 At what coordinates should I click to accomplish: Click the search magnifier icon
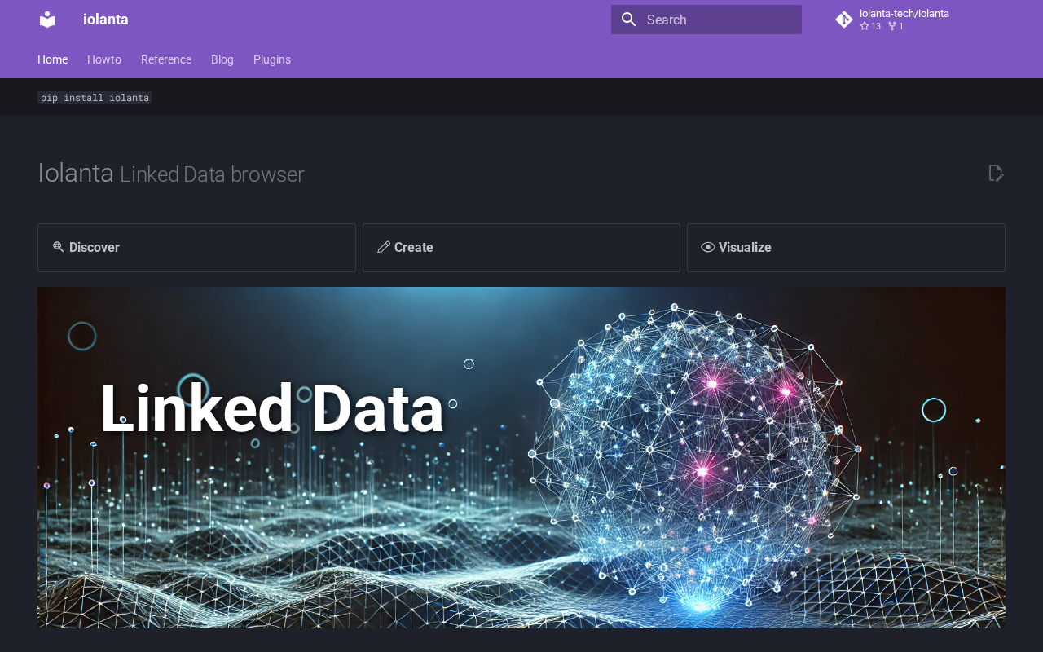point(628,20)
